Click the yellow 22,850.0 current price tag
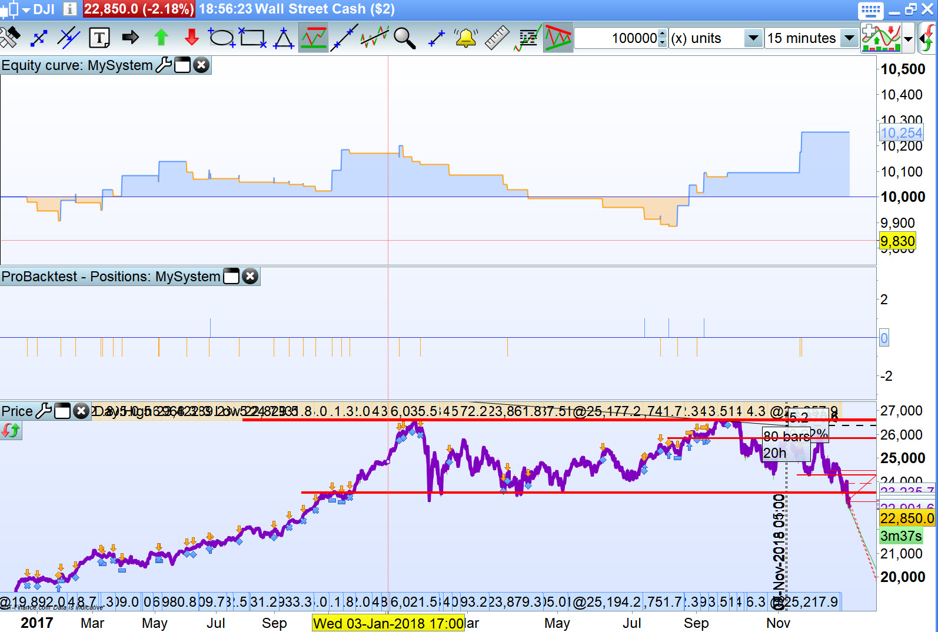Viewport: 938px width, 632px height. [x=907, y=518]
